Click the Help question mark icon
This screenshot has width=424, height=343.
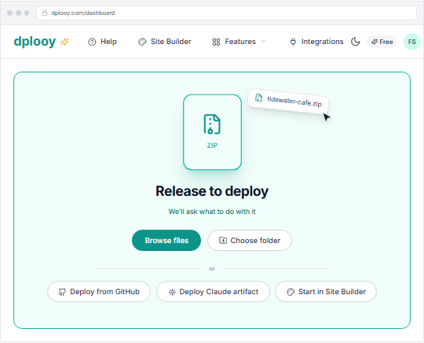(92, 42)
